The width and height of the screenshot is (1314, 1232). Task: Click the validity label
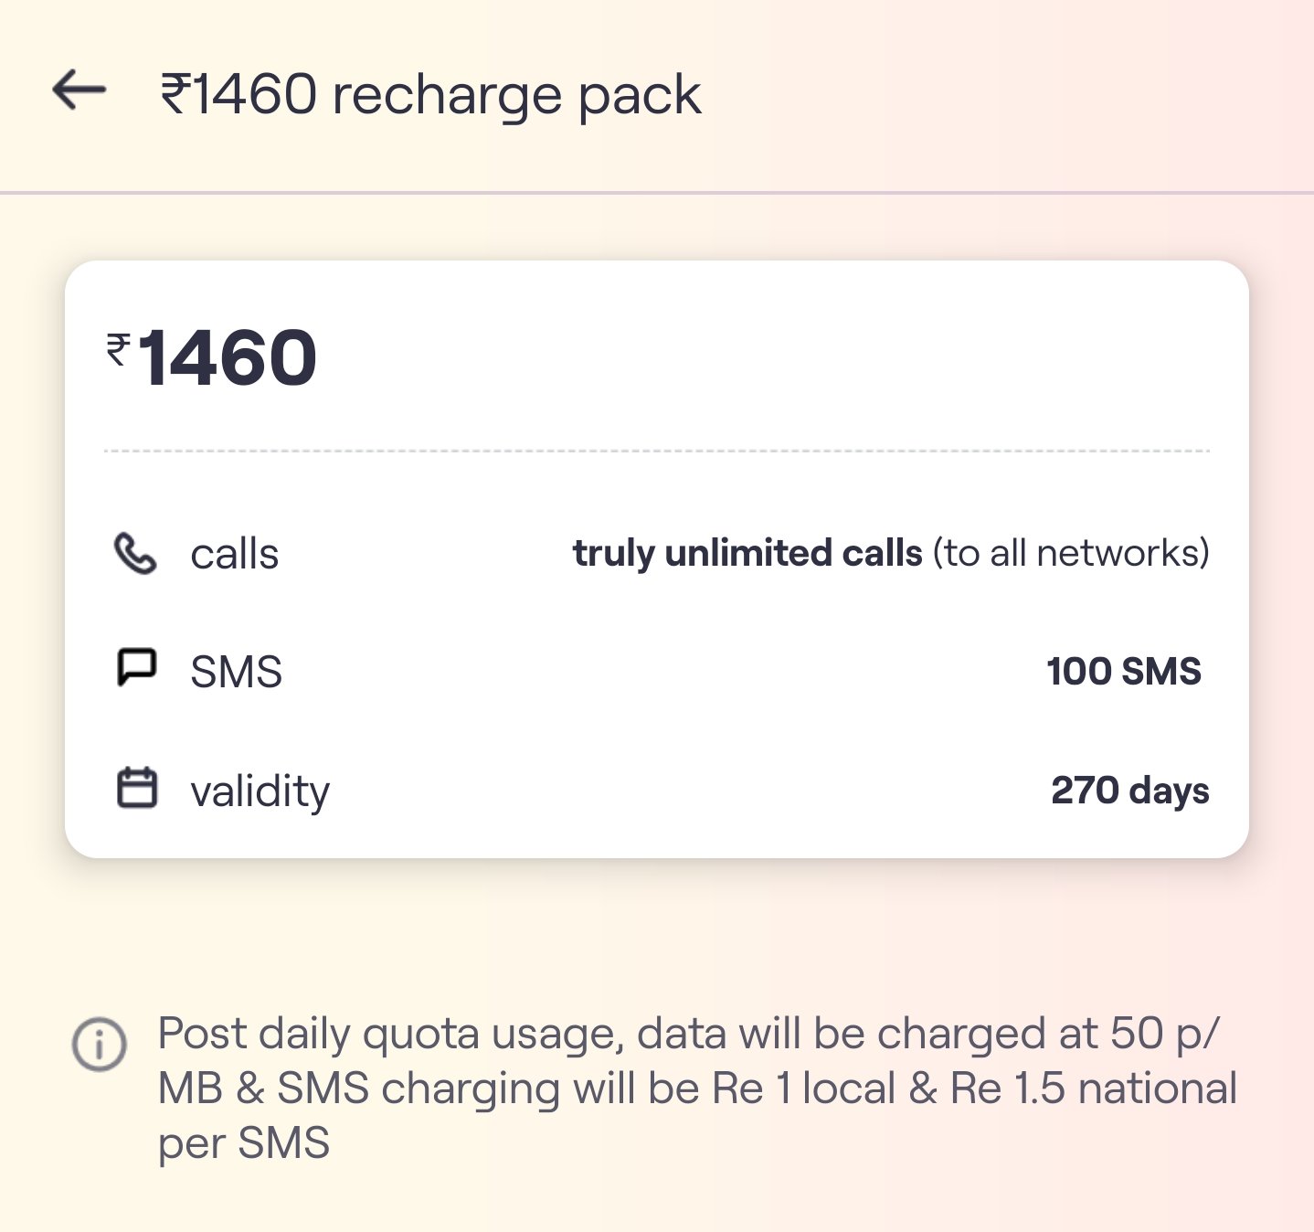click(x=260, y=791)
